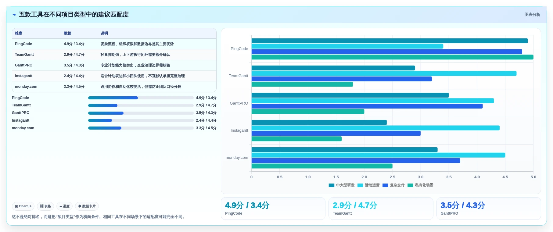Viewport: 553px width, 232px height.
Task: Select the monday.com name cell in the table
Action: [26, 87]
